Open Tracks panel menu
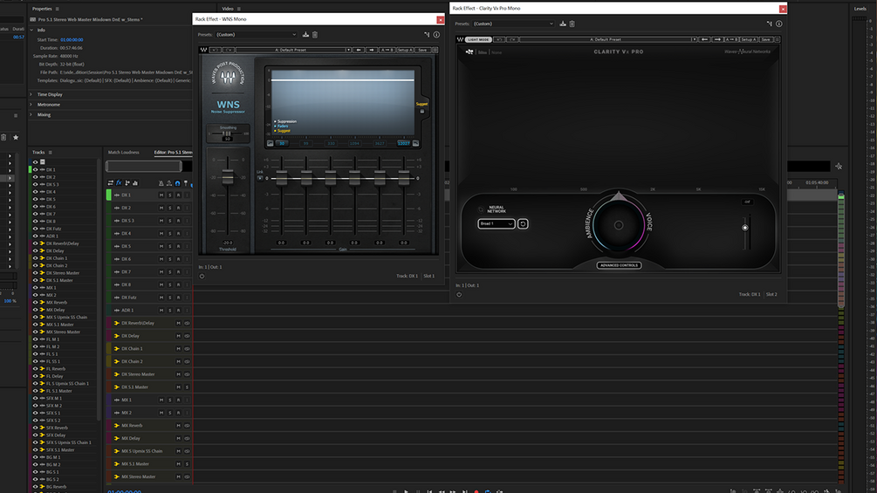 [51, 152]
